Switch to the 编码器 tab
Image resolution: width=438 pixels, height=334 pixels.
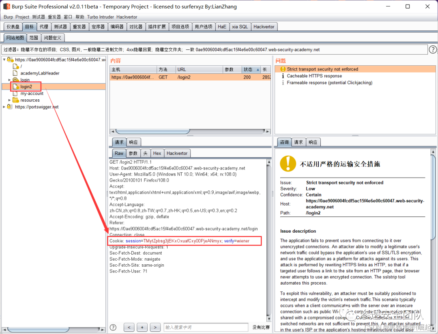point(117,27)
